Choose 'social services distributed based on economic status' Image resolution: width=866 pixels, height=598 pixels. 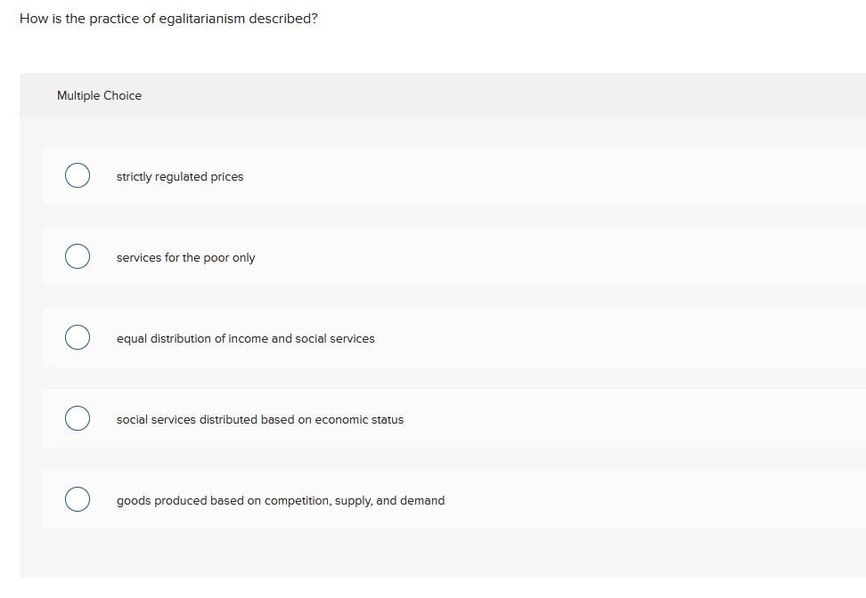78,418
